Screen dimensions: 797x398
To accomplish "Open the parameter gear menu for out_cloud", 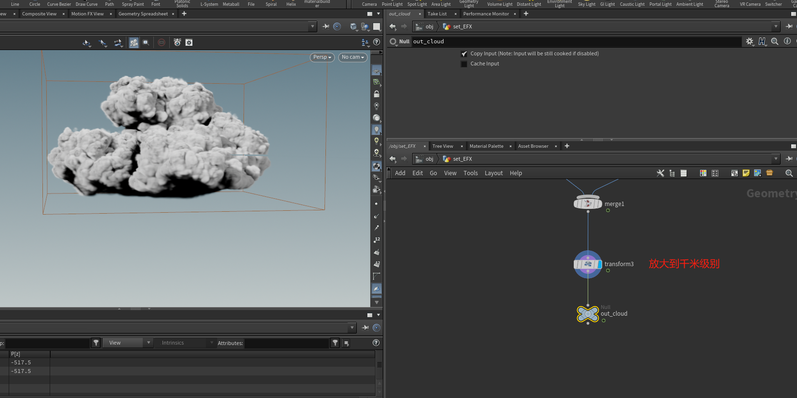I will [749, 41].
